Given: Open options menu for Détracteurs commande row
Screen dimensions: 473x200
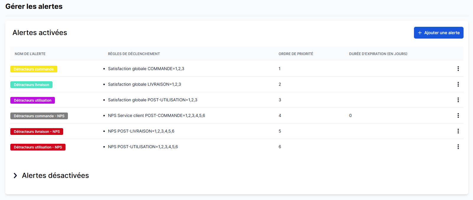Looking at the screenshot, I should point(458,69).
